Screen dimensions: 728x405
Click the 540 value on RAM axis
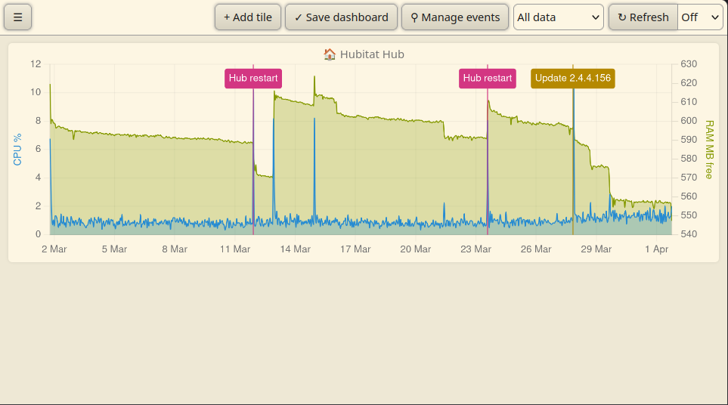tap(689, 234)
